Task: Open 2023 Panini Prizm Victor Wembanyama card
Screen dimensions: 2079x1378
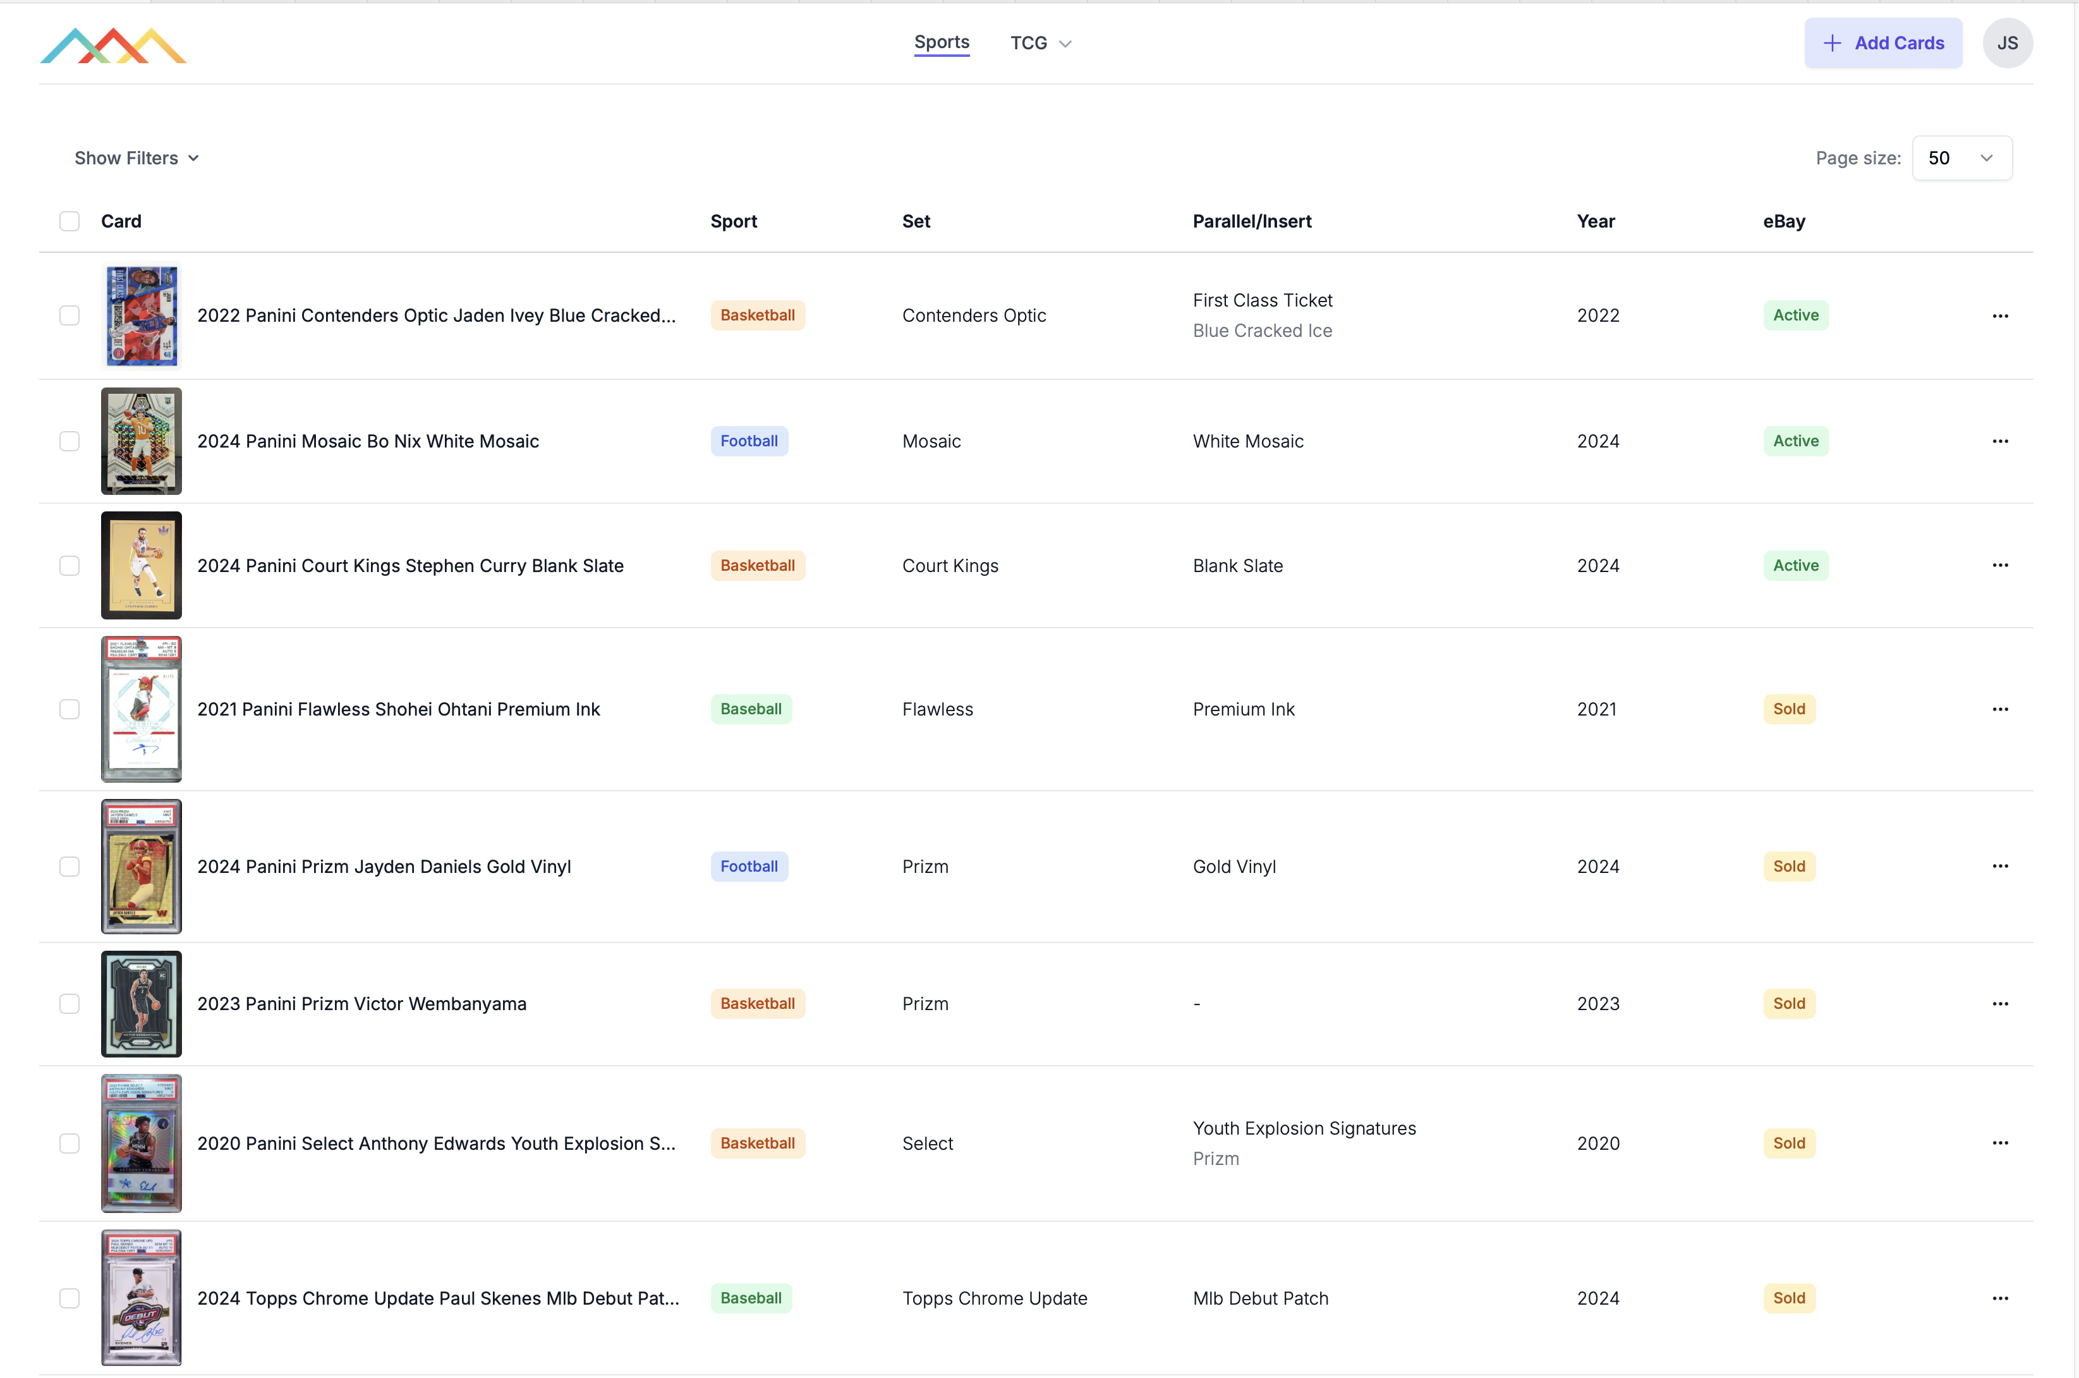Action: 362,1004
